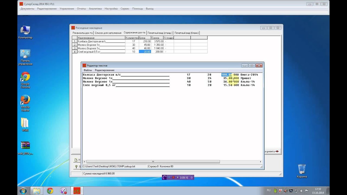Open Chrome from the taskbar
347x195 pixels.
(x=50, y=191)
